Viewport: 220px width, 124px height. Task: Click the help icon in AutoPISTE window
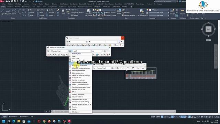[107, 55]
